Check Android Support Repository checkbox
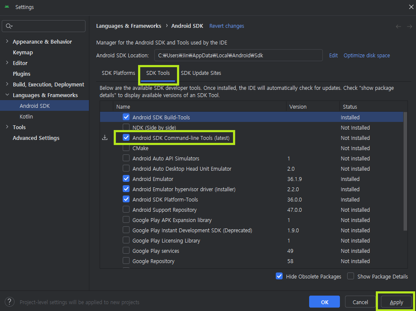This screenshot has width=416, height=311. coord(126,209)
